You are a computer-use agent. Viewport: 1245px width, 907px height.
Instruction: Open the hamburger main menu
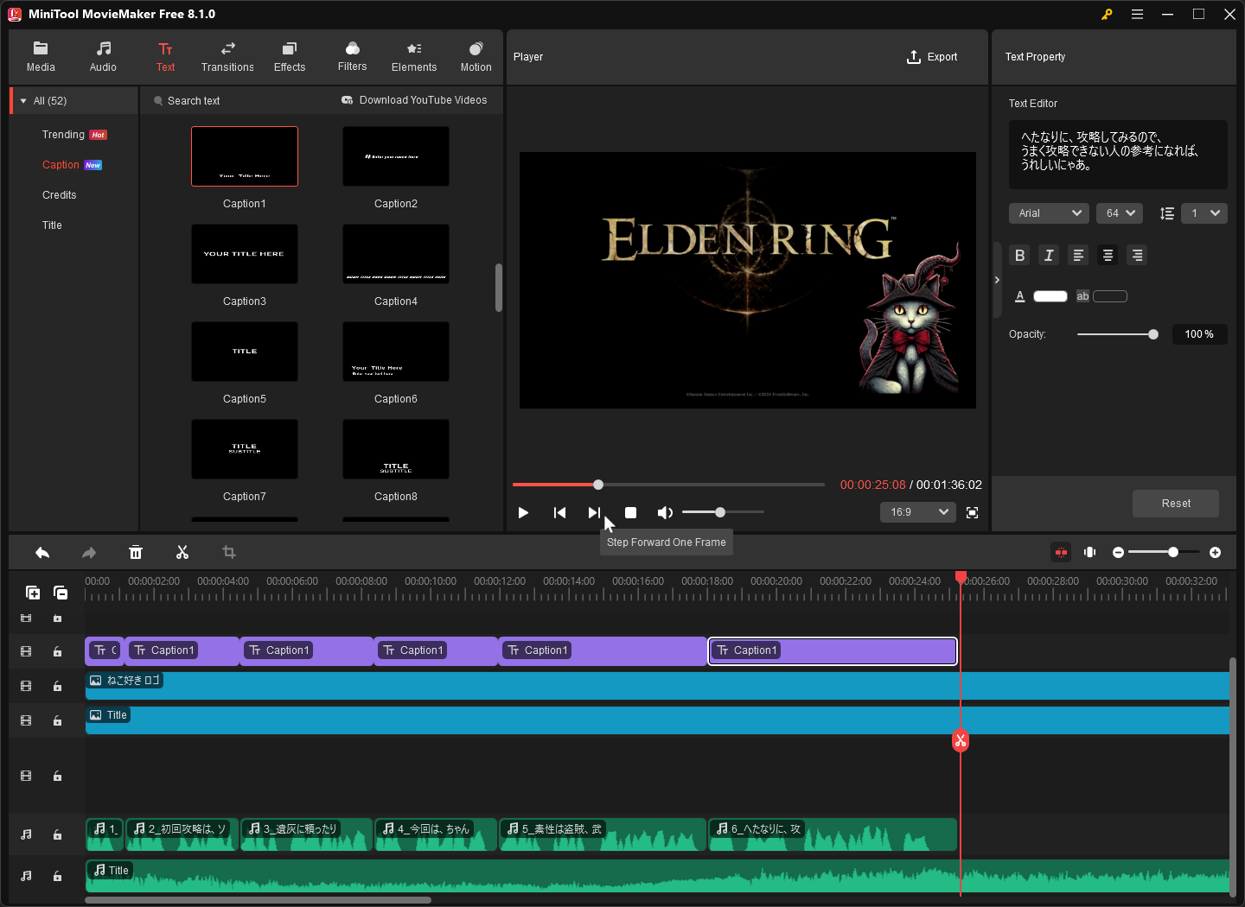click(x=1137, y=14)
